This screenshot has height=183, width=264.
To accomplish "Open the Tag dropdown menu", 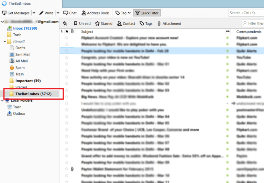I will 123,13.
